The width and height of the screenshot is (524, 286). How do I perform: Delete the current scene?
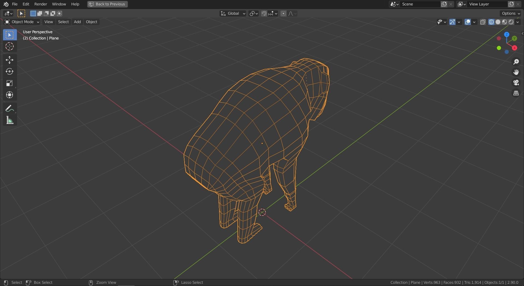click(451, 4)
